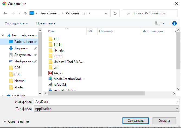Collapse the 'Быстрый доступ' tree node
This screenshot has width=181, height=128.
coord(3,35)
